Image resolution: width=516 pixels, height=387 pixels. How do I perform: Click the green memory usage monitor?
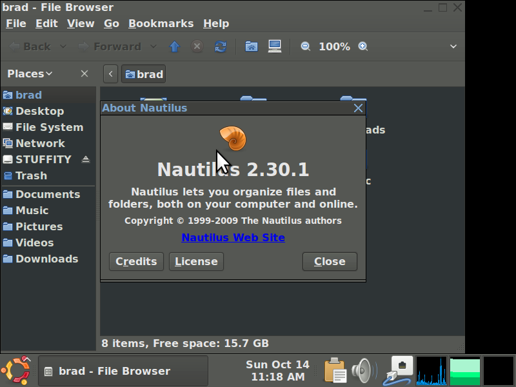pos(465,370)
